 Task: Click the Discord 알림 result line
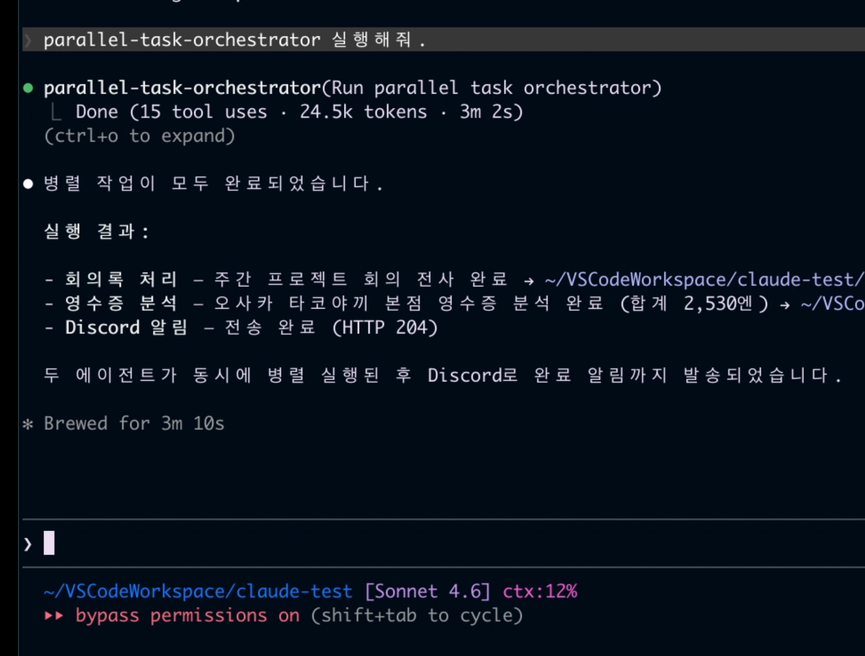point(241,328)
